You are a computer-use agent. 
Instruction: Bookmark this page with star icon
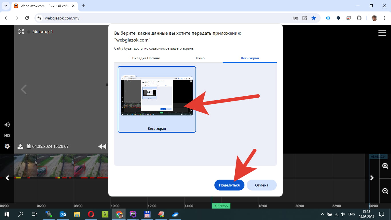[x=314, y=18]
